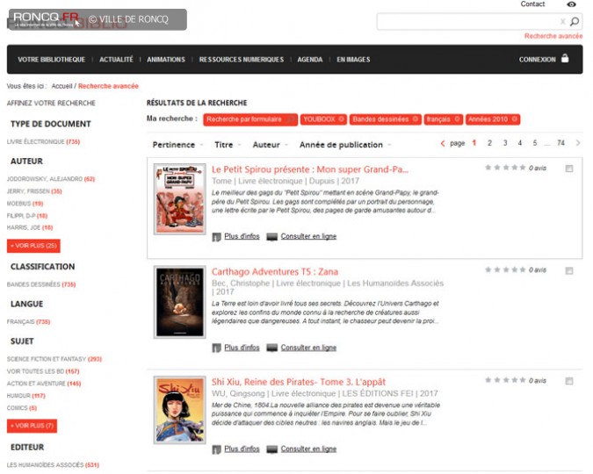
Task: Expand more subjects with Voir plus (7)
Action: [33, 426]
